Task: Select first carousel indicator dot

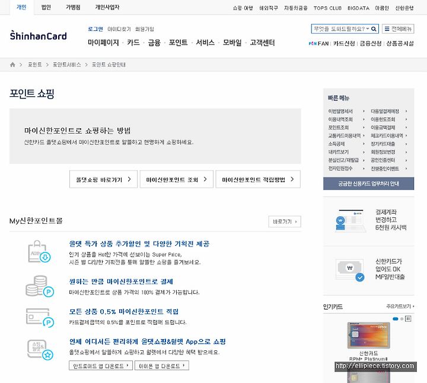Action: coord(396,319)
